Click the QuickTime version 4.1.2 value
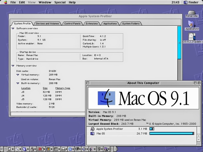Image resolution: width=203 pixels, height=152 pixels. pos(103,36)
